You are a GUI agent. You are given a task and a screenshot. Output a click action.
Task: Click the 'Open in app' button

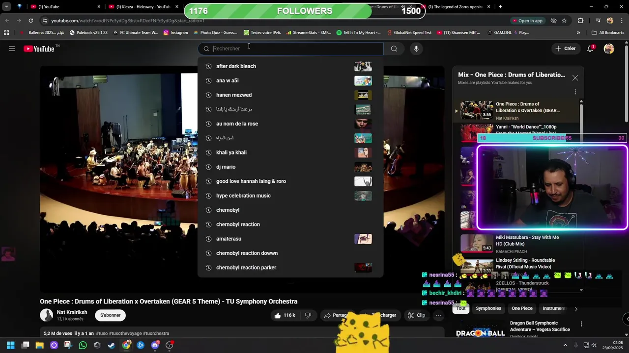[x=527, y=21]
